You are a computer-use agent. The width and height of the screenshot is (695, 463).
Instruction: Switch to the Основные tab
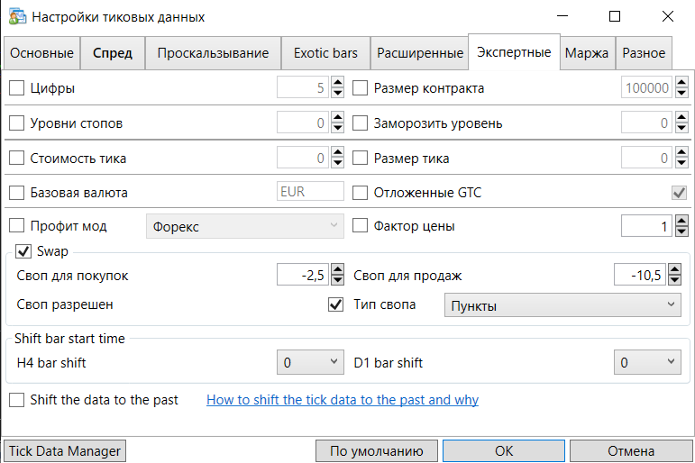pyautogui.click(x=41, y=53)
